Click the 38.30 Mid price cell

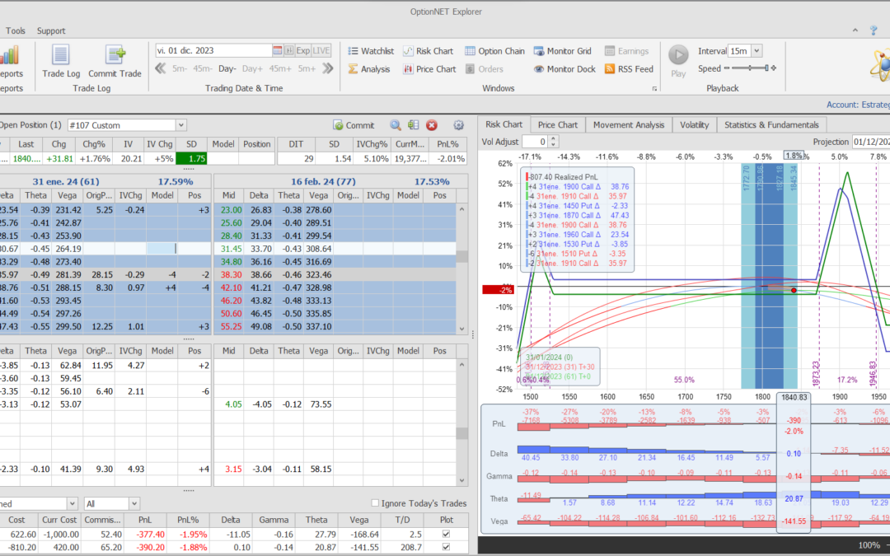tap(229, 274)
